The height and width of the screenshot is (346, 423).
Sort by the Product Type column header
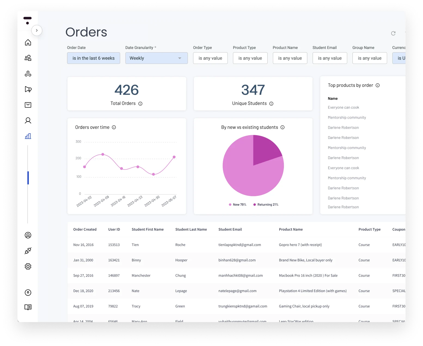[x=370, y=229]
